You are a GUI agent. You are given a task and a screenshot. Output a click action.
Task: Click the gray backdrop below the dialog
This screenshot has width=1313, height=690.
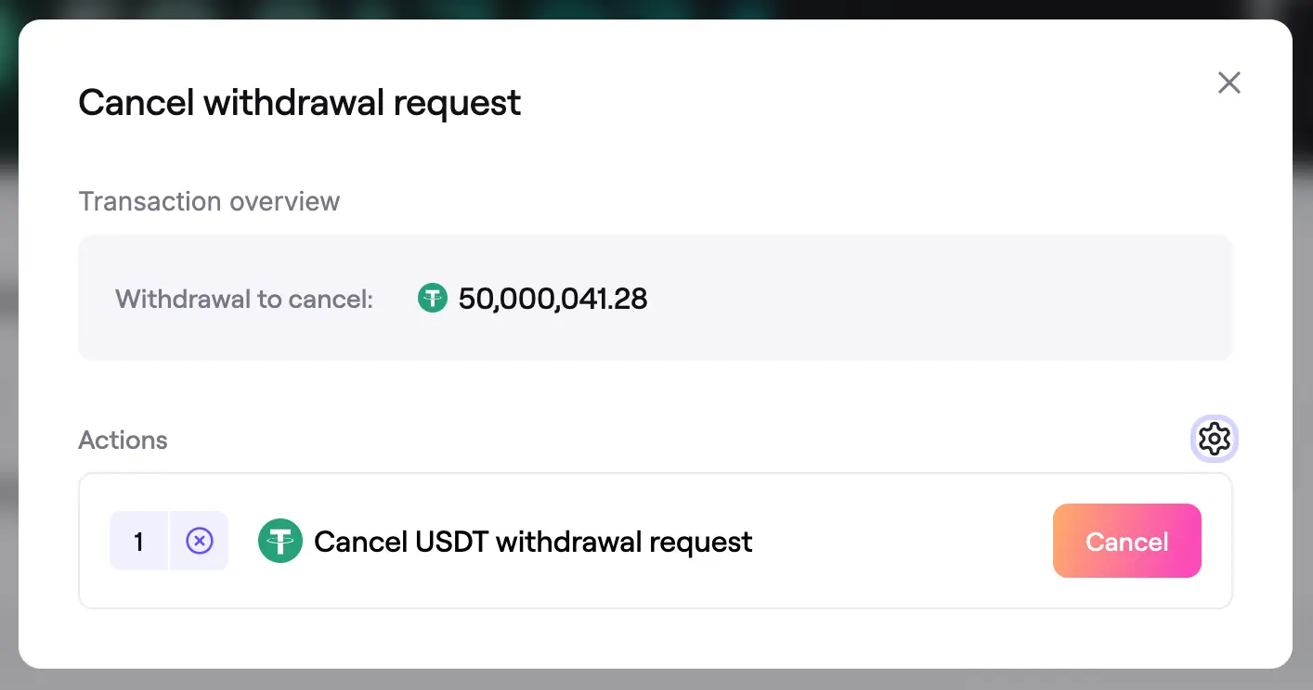(650, 680)
